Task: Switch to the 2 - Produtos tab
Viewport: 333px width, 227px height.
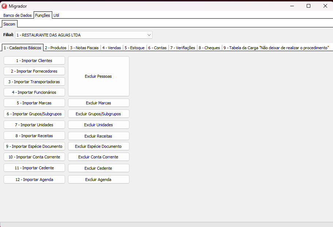Action: 56,48
